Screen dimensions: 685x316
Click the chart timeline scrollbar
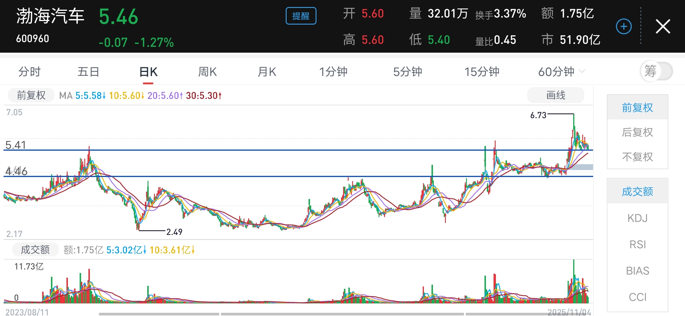coord(342,314)
